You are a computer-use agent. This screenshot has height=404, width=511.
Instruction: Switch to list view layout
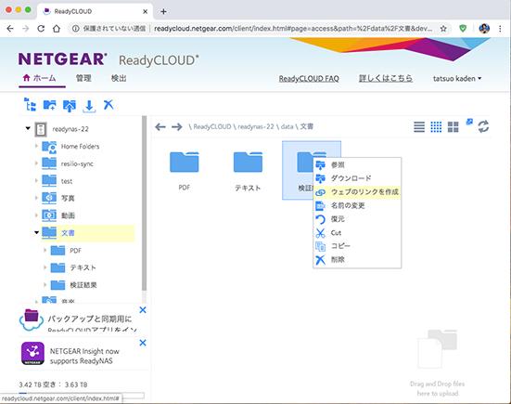tap(419, 126)
